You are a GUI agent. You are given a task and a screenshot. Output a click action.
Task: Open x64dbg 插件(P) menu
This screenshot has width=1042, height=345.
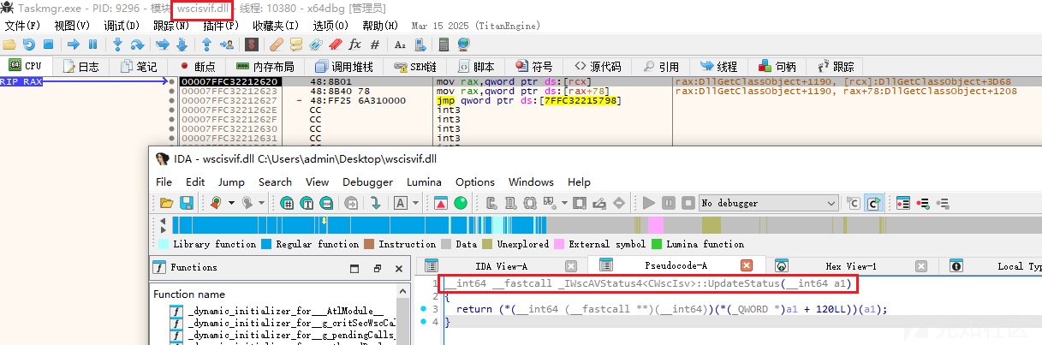pos(221,26)
